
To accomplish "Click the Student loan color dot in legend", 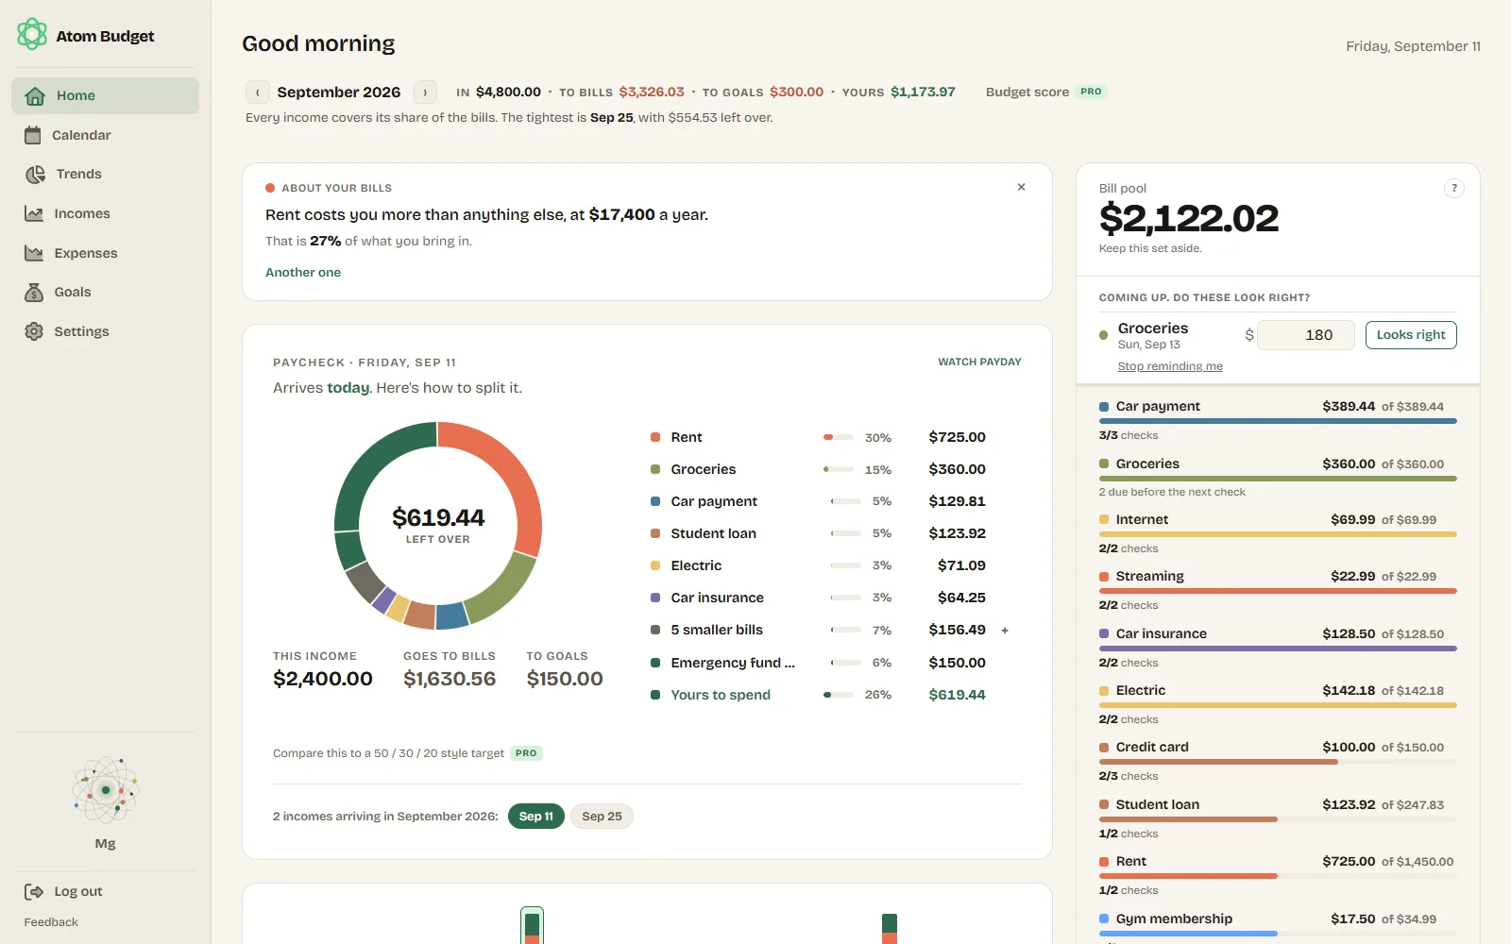I will tap(655, 533).
